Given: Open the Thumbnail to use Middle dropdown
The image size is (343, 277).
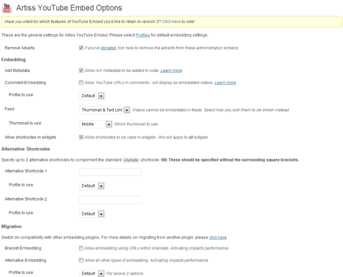Looking at the screenshot, I should 96,124.
